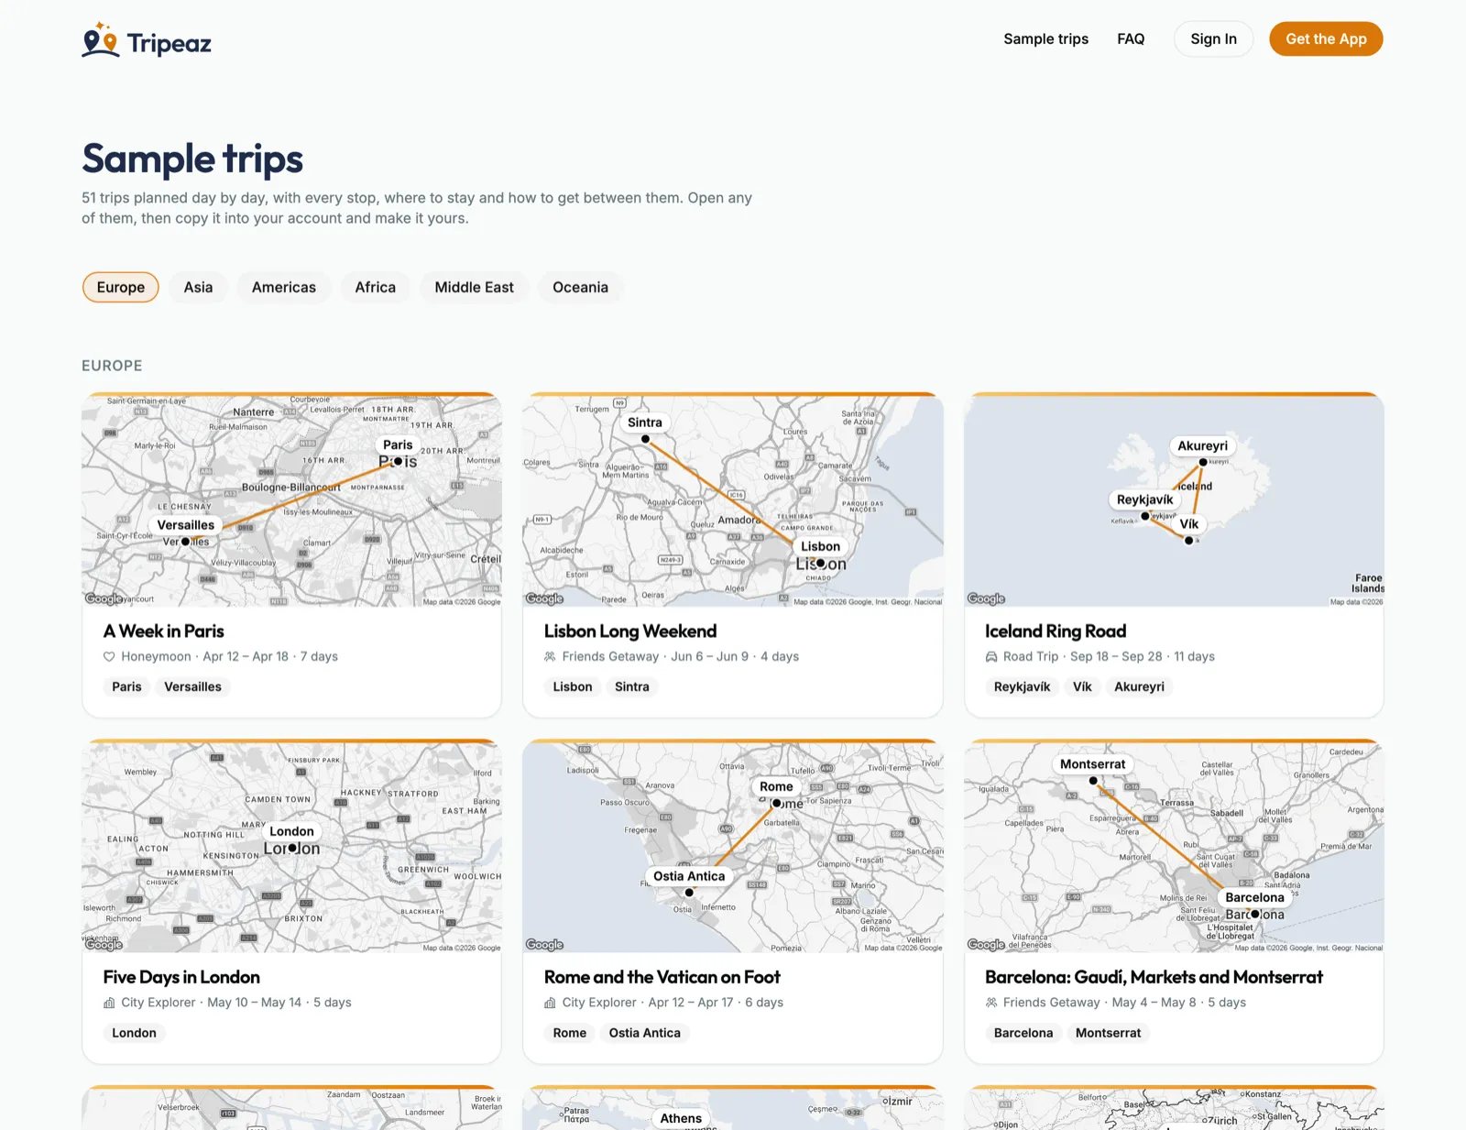Click the Vík tag on the Iceland card
The width and height of the screenshot is (1466, 1130).
pos(1082,687)
